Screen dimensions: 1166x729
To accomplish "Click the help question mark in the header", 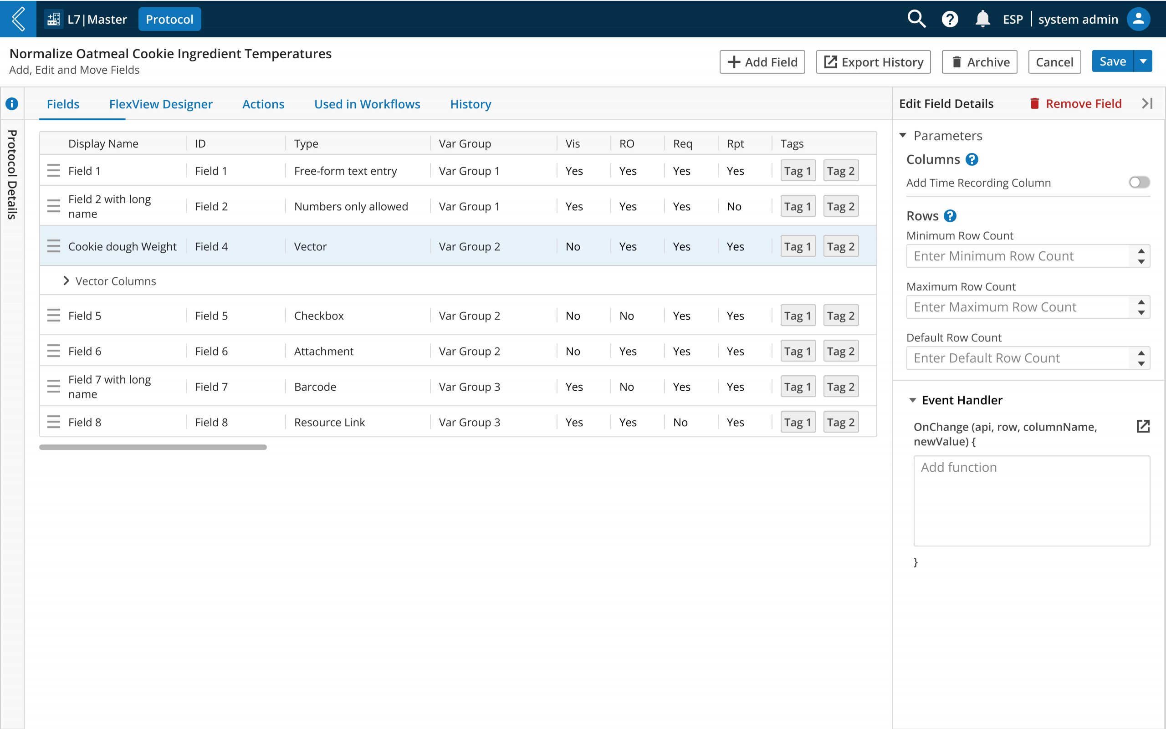I will [950, 19].
